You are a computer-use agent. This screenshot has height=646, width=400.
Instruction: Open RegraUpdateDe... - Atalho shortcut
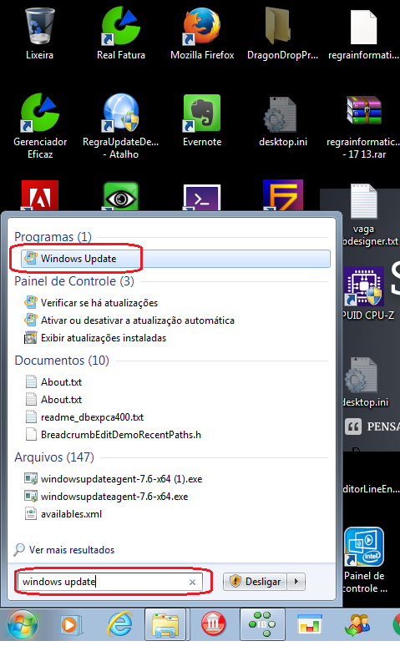coord(121,126)
